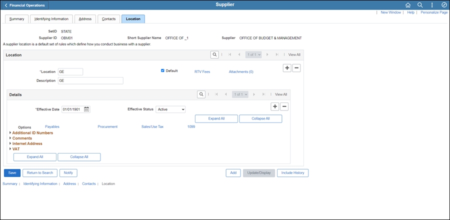Open the three-dot actions menu
Image resolution: width=450 pixels, height=220 pixels.
coord(432,5)
